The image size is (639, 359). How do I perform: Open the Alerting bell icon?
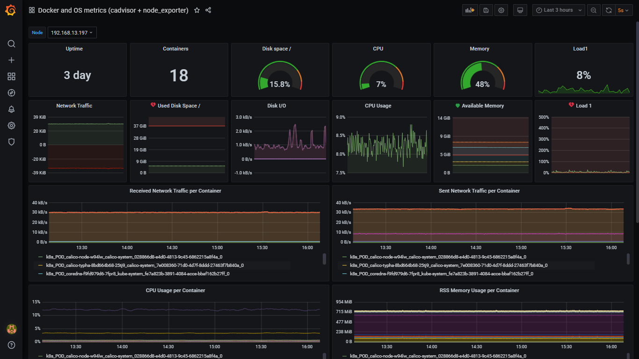(11, 109)
